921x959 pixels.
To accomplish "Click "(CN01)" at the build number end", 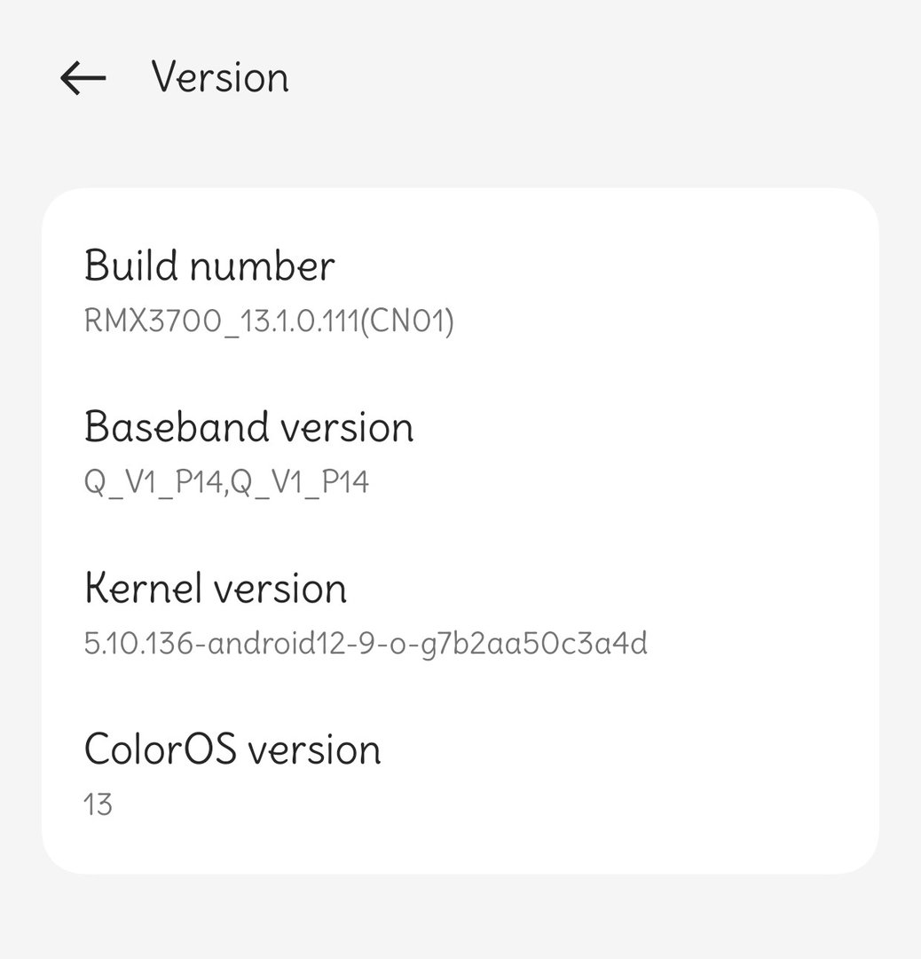I will (411, 321).
